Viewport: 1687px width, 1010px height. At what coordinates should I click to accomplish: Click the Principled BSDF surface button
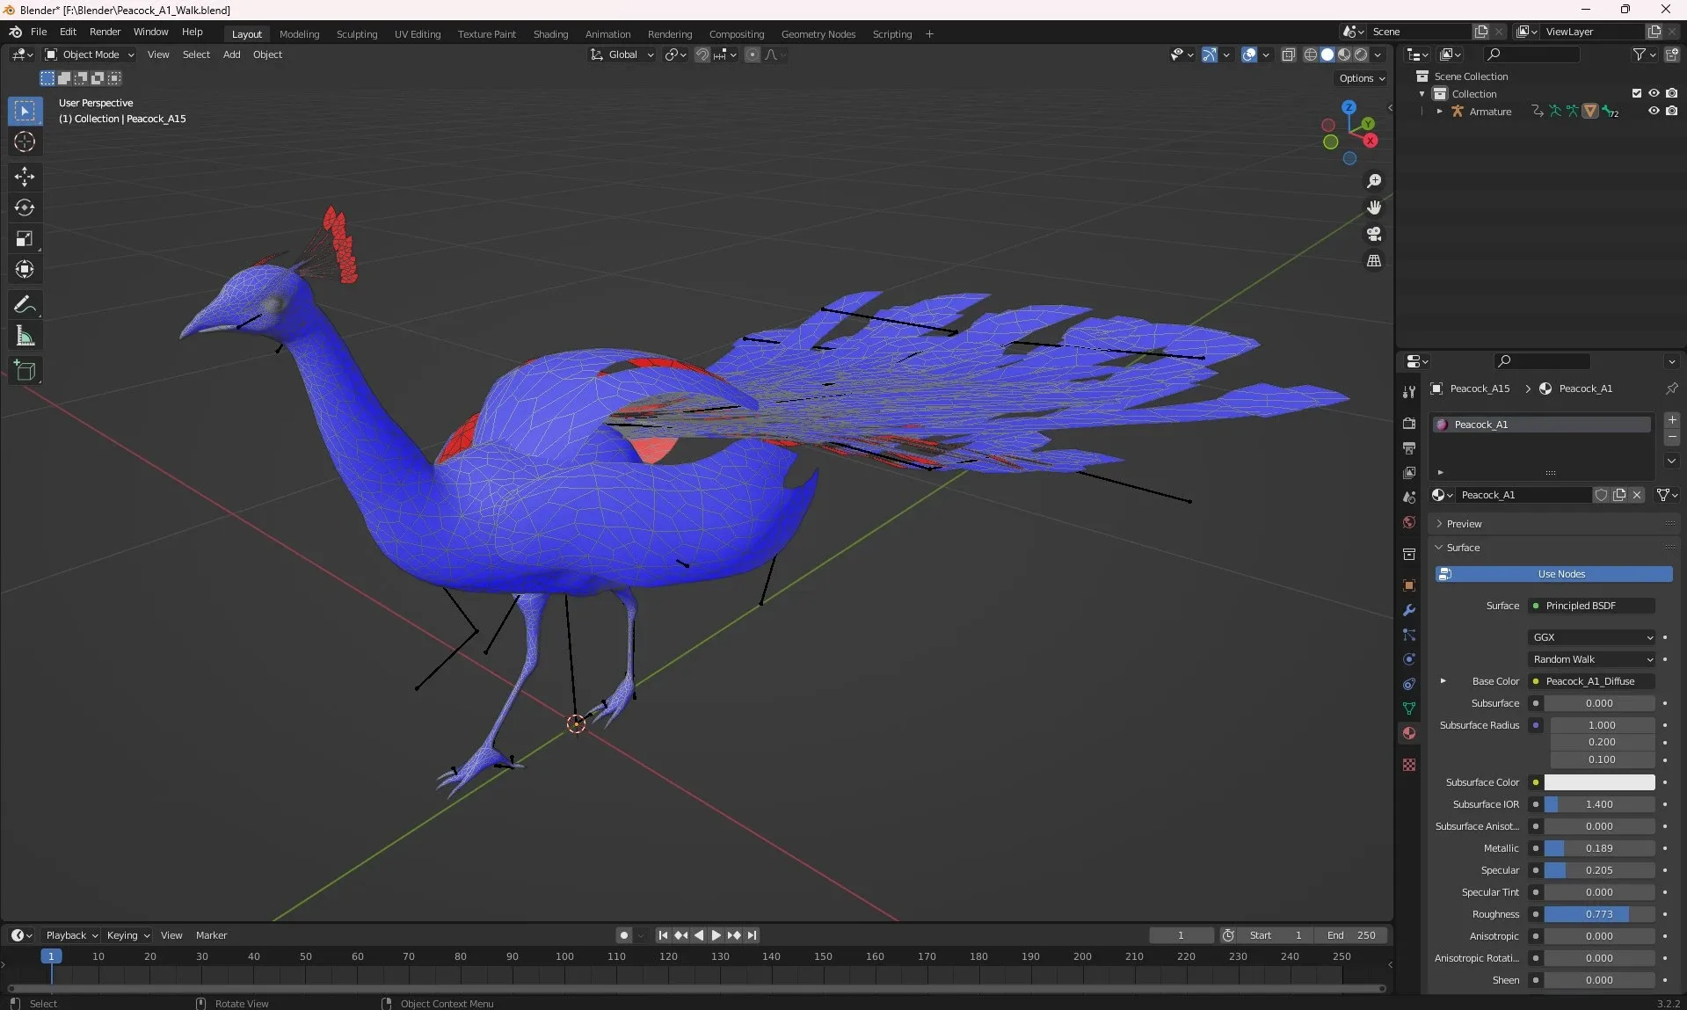tap(1592, 606)
